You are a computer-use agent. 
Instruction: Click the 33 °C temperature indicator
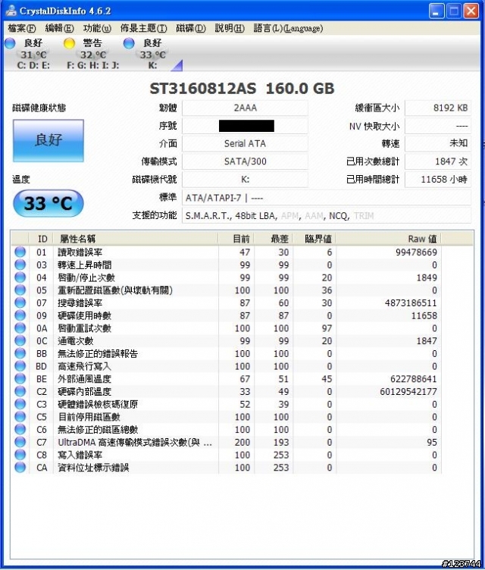48,203
